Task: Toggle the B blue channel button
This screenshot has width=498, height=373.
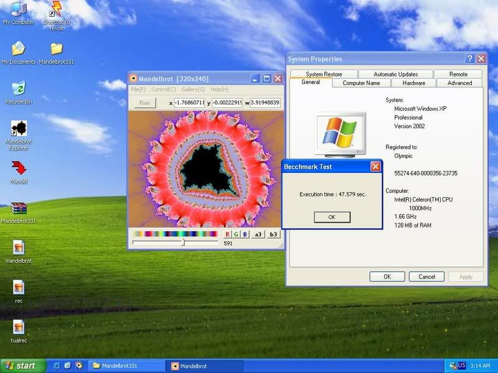Action: 245,234
